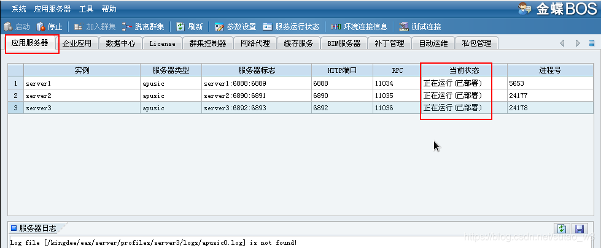The image size is (601, 248).
Task: Click the server2:6890:6891 cell
Action: click(257, 96)
